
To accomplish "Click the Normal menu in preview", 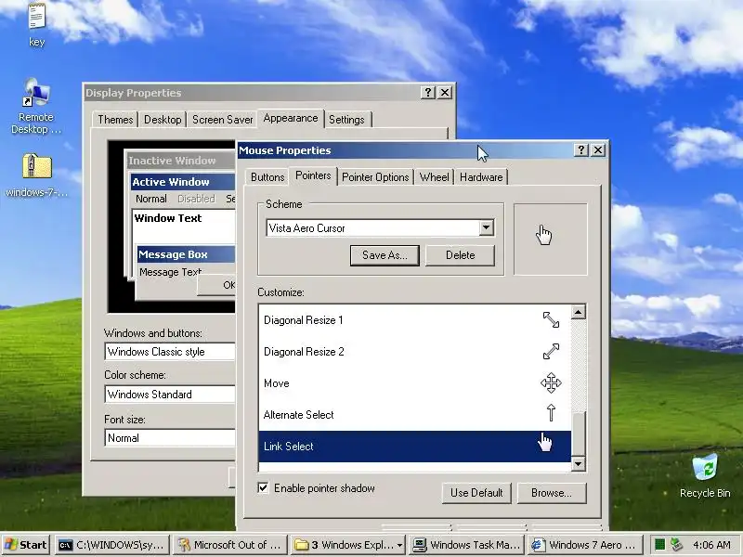I will [x=151, y=199].
